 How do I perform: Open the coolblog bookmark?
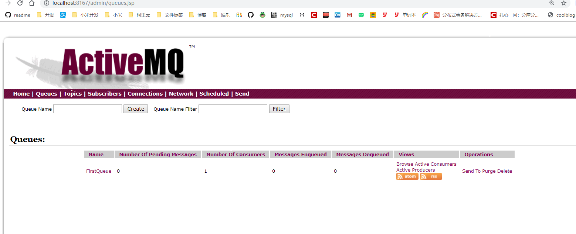point(561,15)
